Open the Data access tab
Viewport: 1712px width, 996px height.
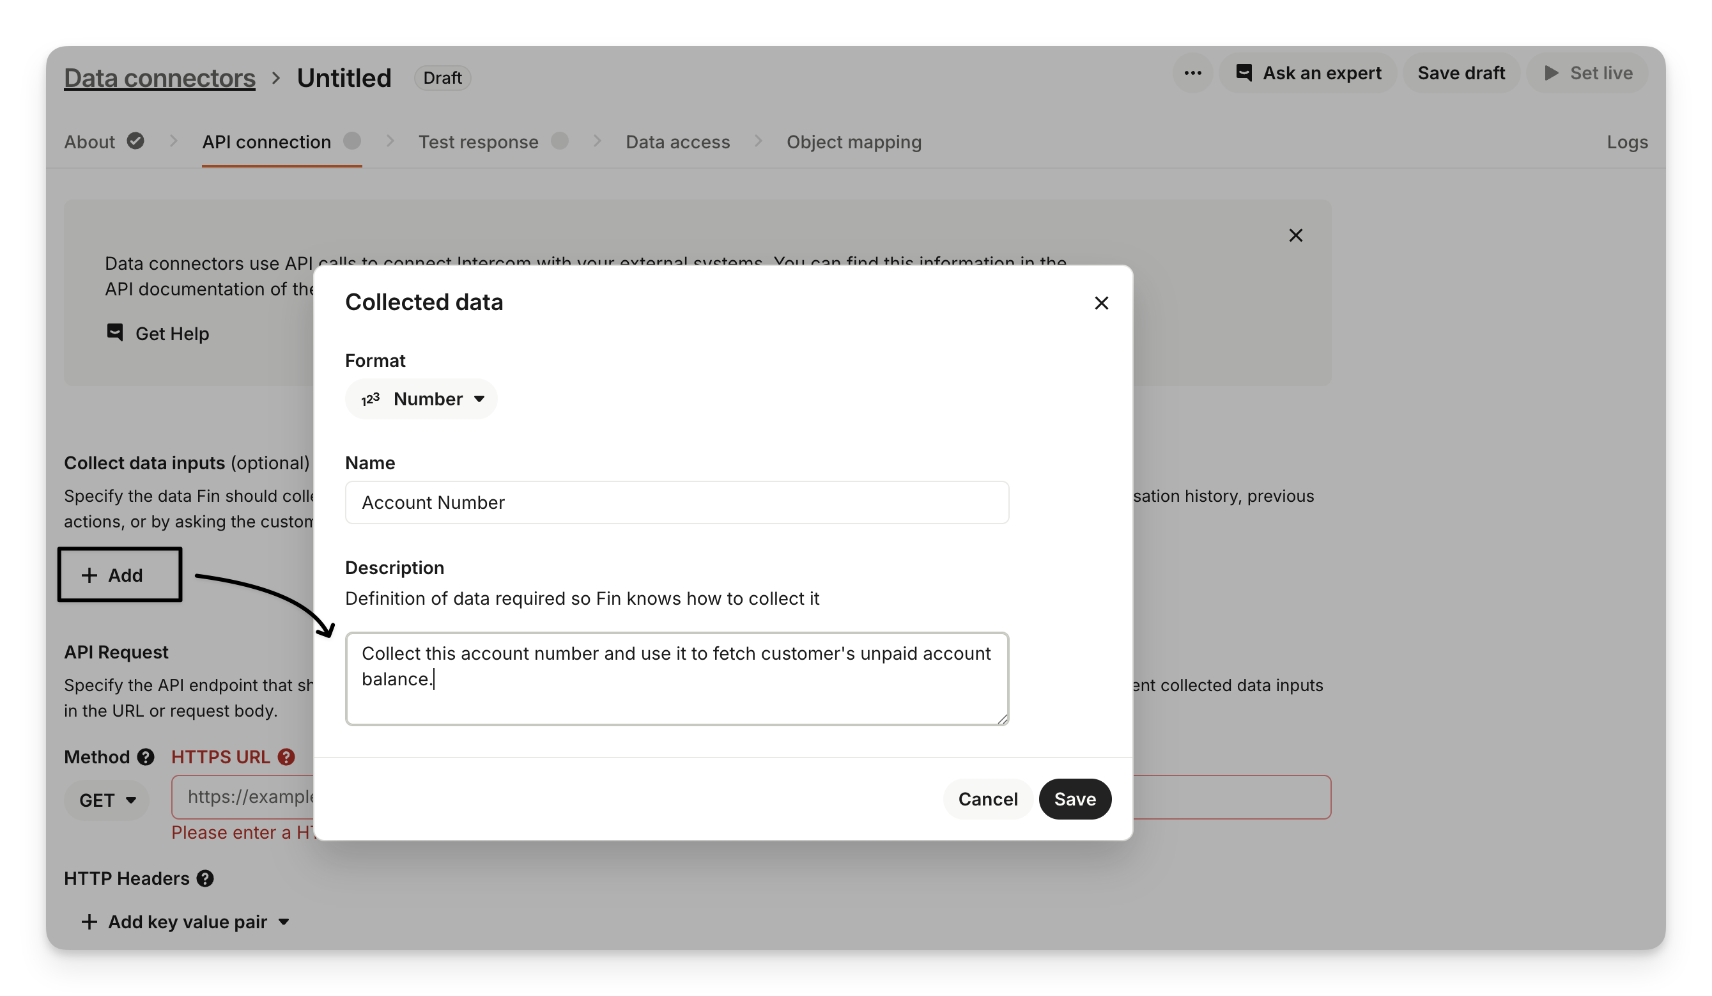pos(677,142)
